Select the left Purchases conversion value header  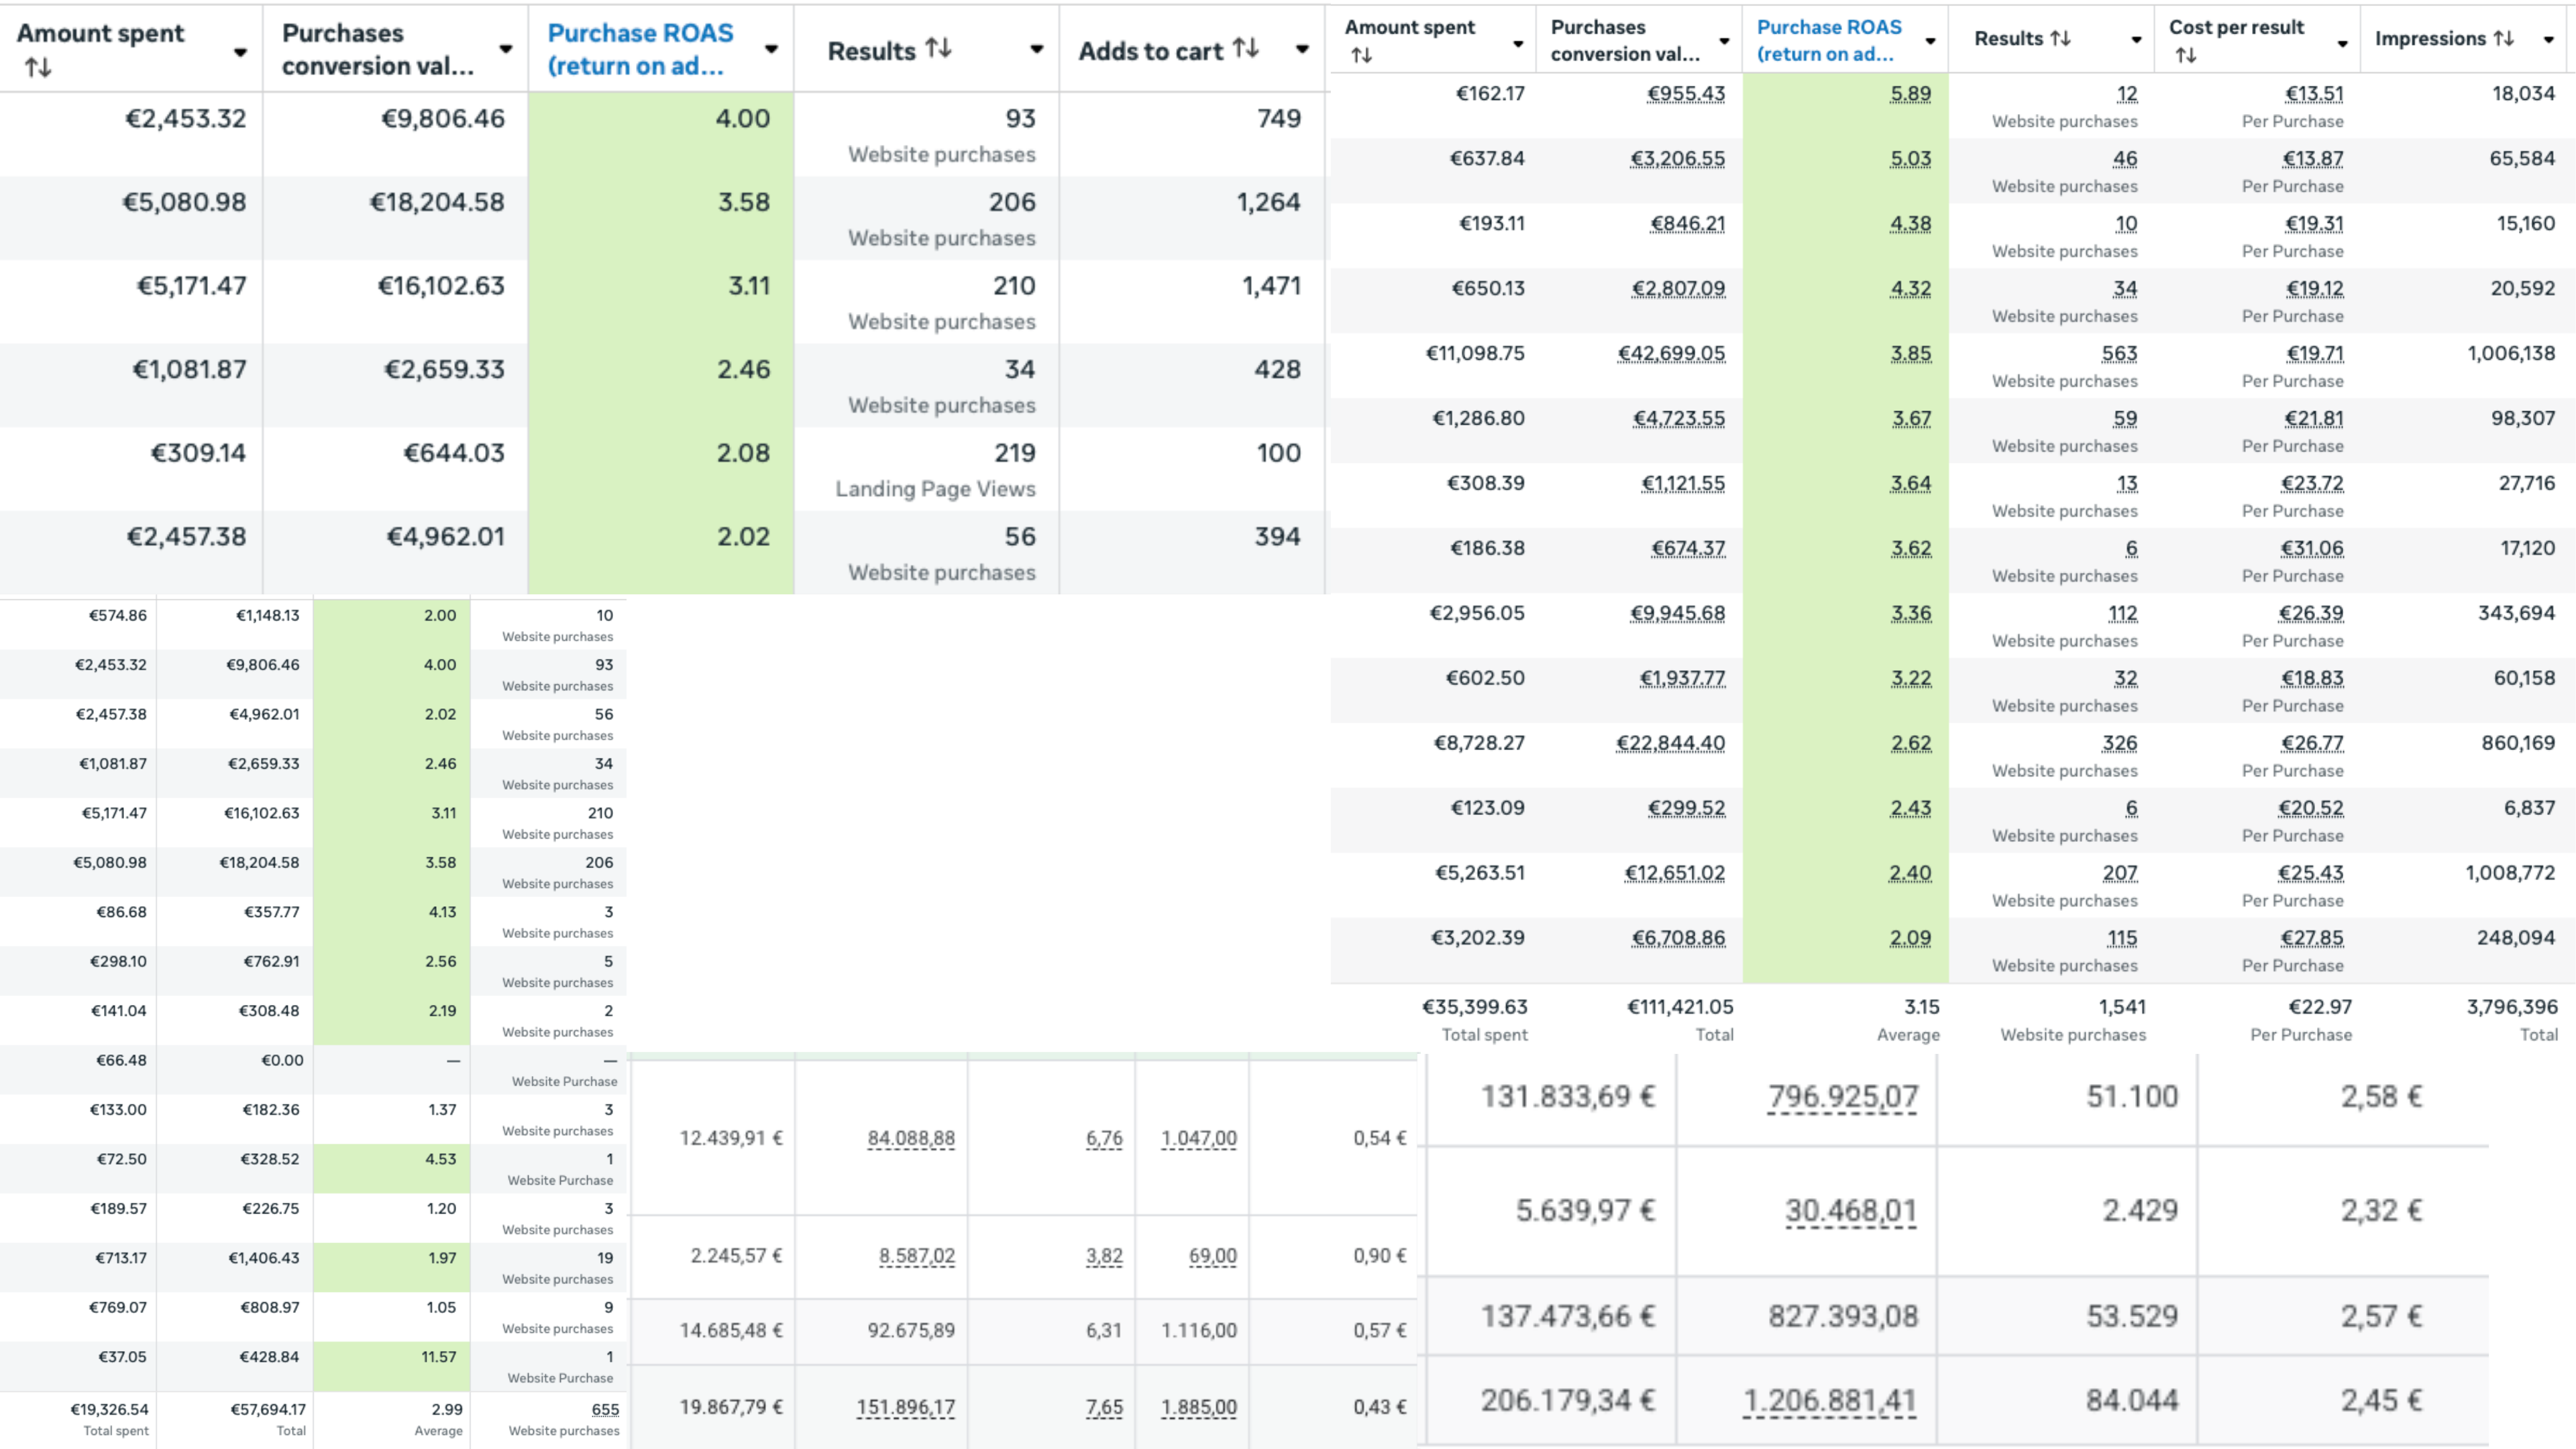click(x=377, y=49)
